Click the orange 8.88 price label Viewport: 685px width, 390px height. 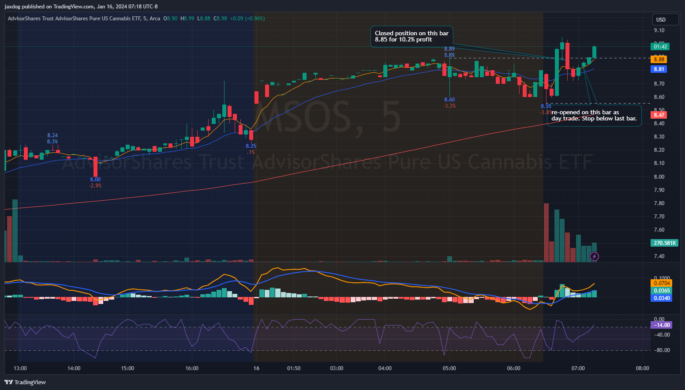659,59
